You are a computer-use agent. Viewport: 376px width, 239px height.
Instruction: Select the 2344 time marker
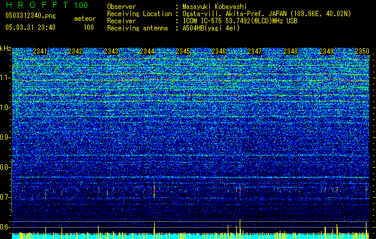pyautogui.click(x=148, y=52)
